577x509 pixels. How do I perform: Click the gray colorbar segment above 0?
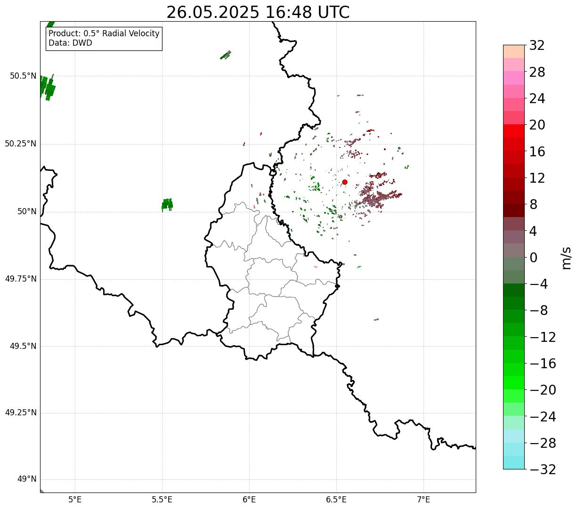[x=514, y=250]
